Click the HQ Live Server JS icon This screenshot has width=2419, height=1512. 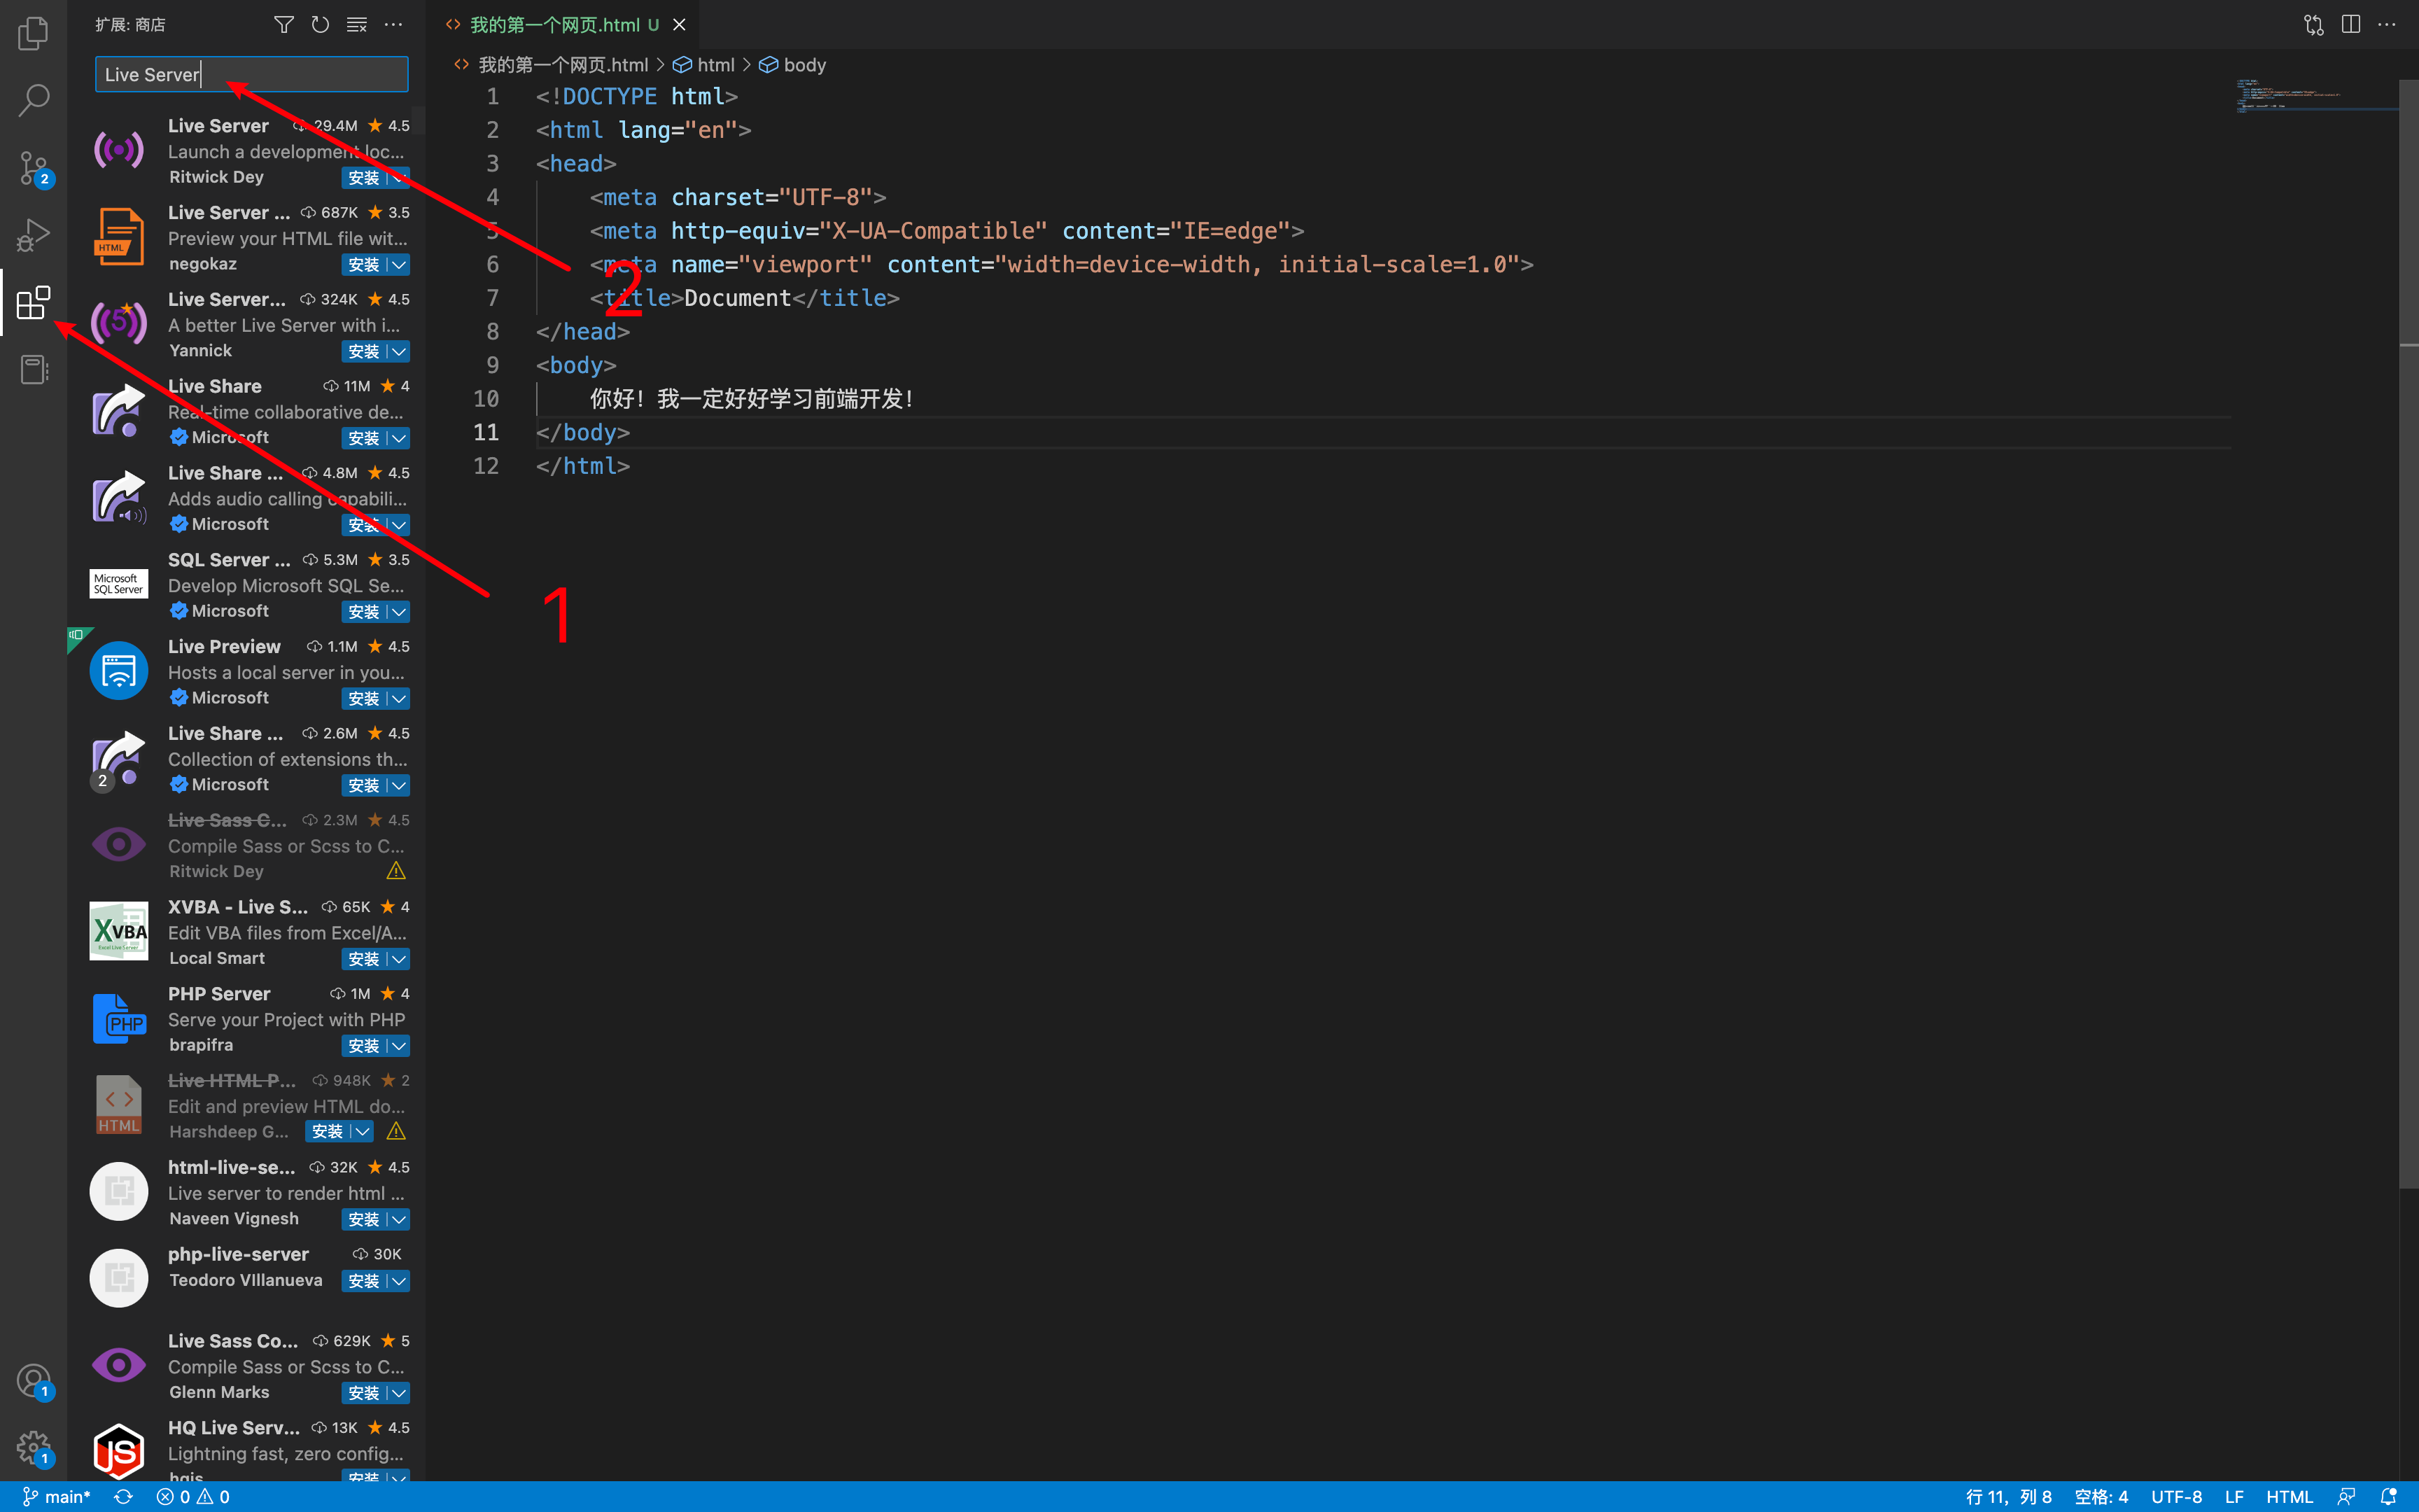[x=119, y=1451]
